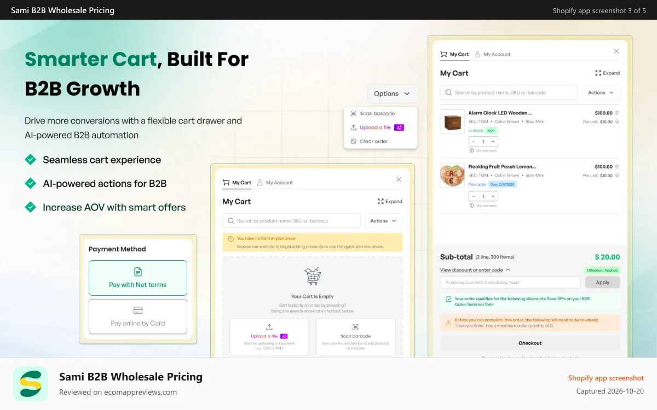This screenshot has height=410, width=657.
Task: Click warning icon in yellow no-item banner
Action: 232,238
